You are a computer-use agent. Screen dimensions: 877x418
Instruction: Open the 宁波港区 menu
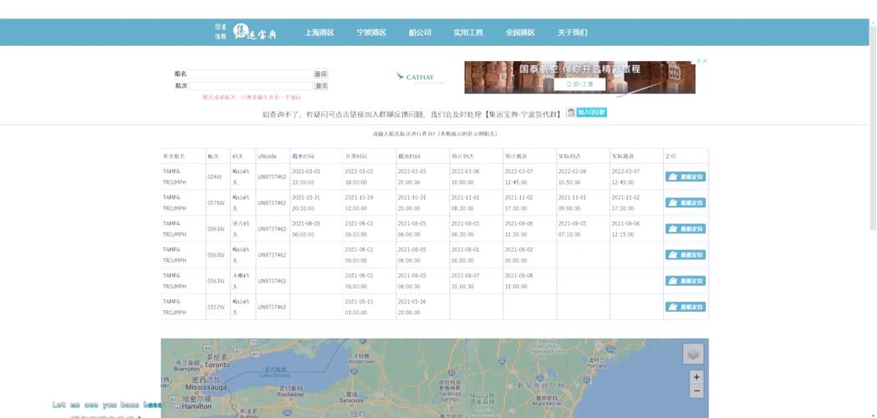[x=371, y=33]
